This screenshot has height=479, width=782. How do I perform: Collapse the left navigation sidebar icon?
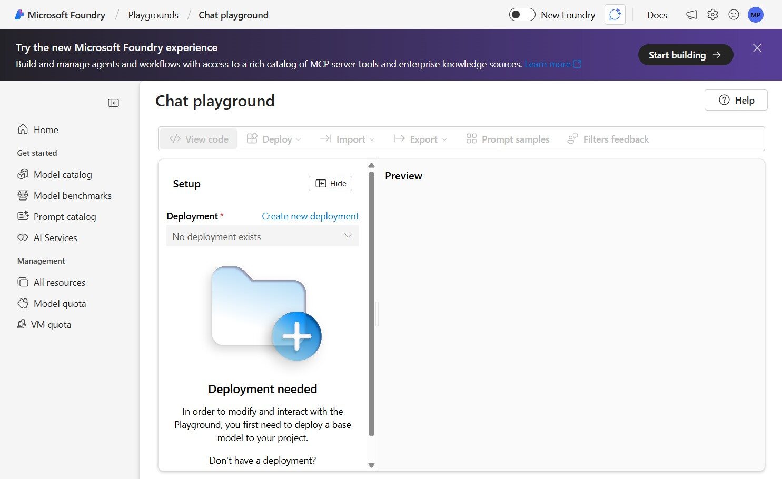113,103
